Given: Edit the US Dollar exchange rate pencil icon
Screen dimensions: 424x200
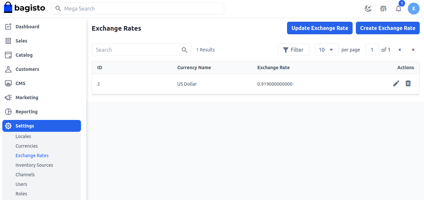Looking at the screenshot, I should [x=396, y=83].
